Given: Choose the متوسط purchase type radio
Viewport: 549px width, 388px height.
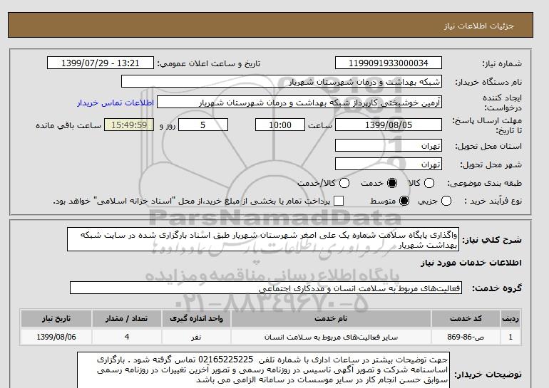Looking at the screenshot, I should tap(404, 201).
